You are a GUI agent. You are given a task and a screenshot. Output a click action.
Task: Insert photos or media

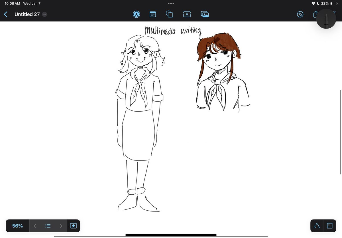205,14
